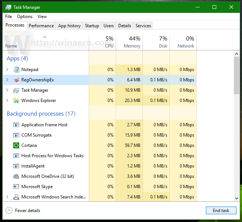Select the RegOwnershipEx process icon
The width and height of the screenshot is (242, 222).
16,80
